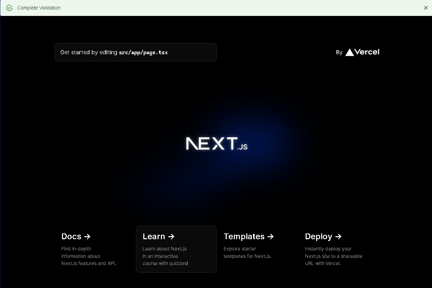Click the arrow next to Deploy
The width and height of the screenshot is (432, 288).
[x=338, y=236]
